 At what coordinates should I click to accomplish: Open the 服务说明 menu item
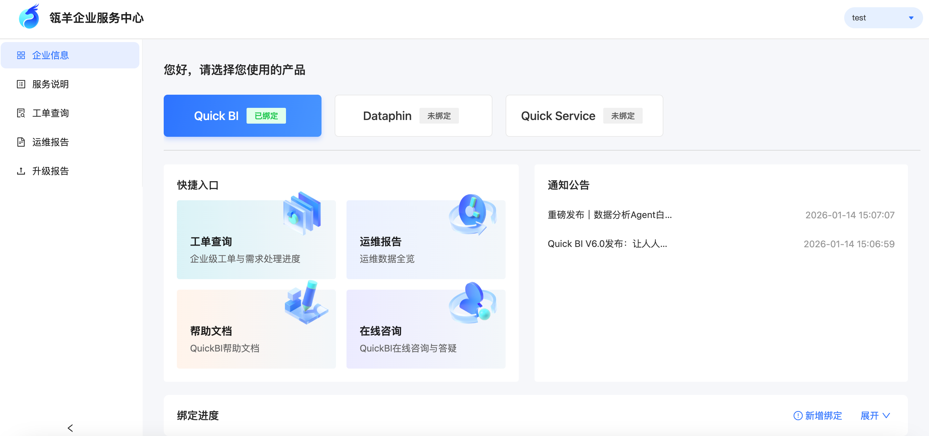tap(51, 84)
